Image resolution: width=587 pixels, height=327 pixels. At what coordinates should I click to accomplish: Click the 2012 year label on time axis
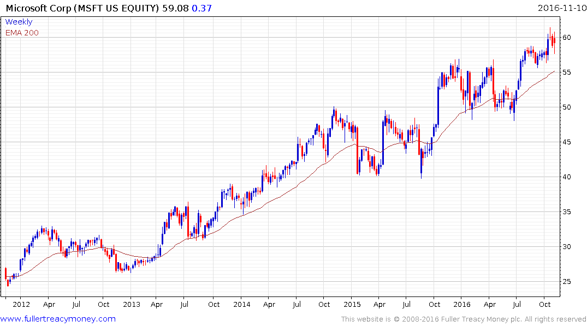click(21, 304)
